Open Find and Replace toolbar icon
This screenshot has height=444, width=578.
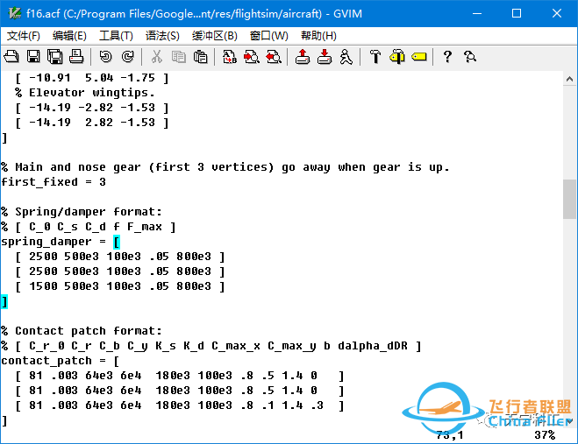[x=230, y=57]
